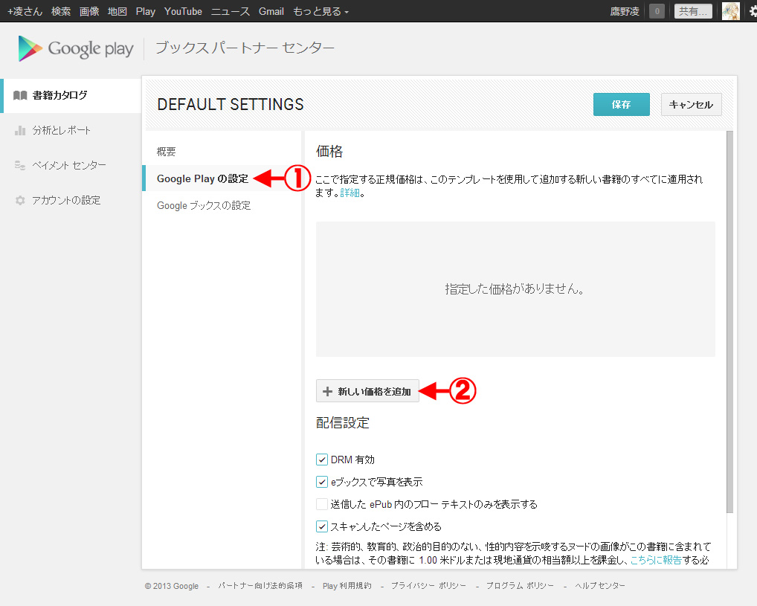
Task: Open the notifications counter showing 0
Action: [x=657, y=11]
